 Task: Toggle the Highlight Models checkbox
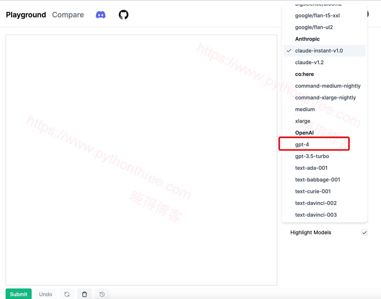[365, 232]
